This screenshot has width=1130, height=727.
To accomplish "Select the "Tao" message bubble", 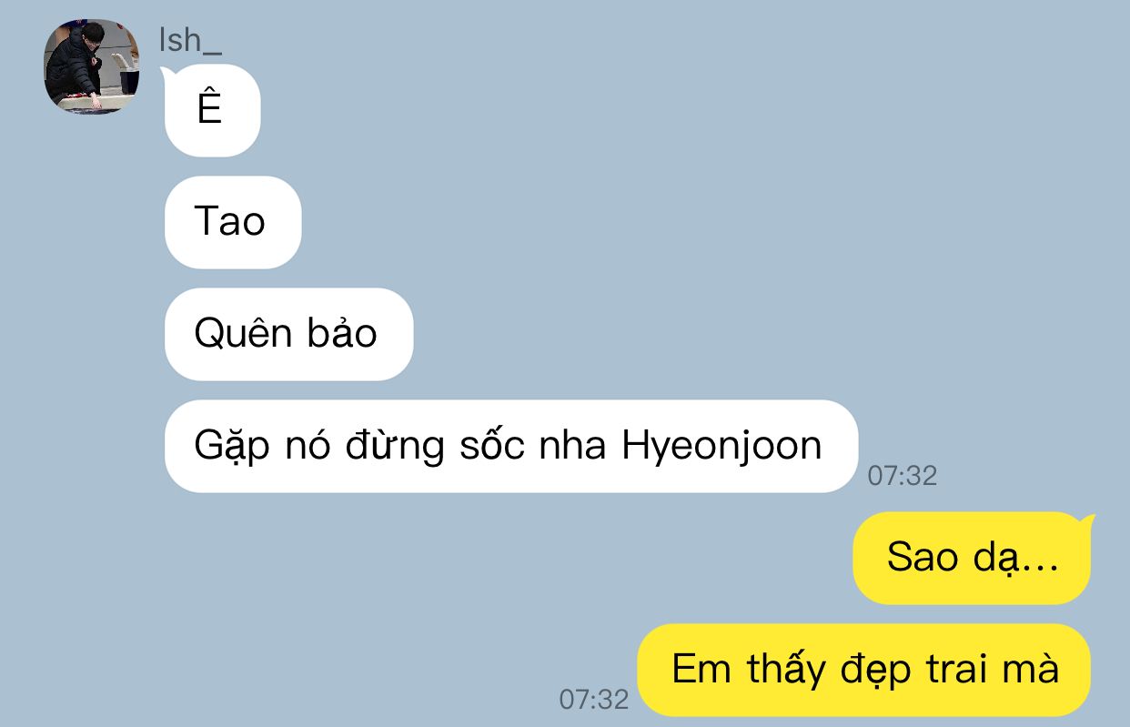I will [x=233, y=222].
